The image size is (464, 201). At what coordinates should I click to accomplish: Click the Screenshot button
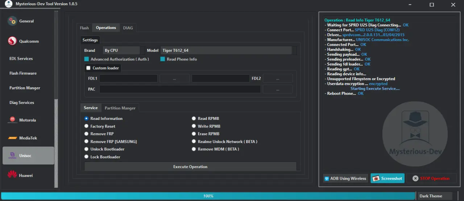click(x=388, y=179)
